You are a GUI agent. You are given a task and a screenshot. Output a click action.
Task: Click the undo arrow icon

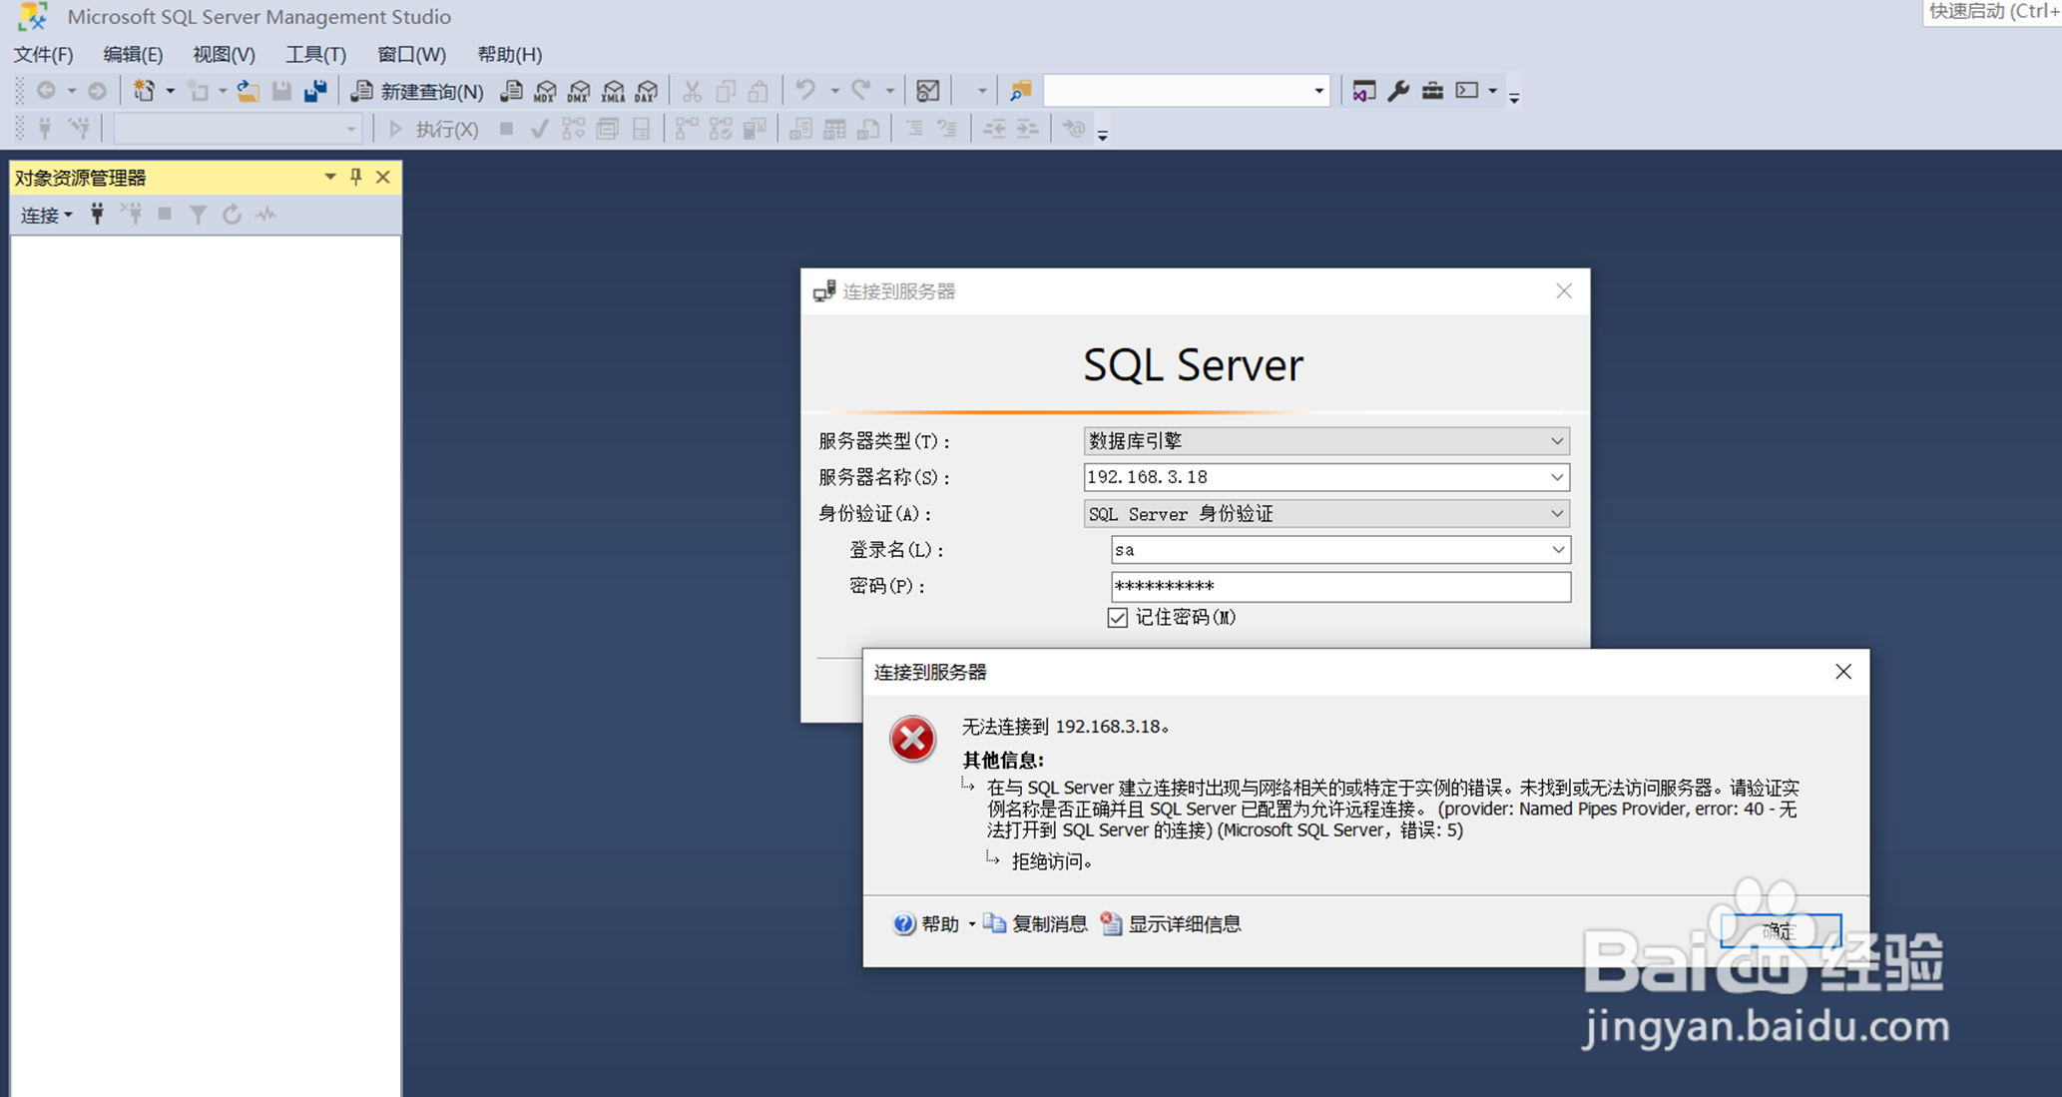(x=805, y=91)
